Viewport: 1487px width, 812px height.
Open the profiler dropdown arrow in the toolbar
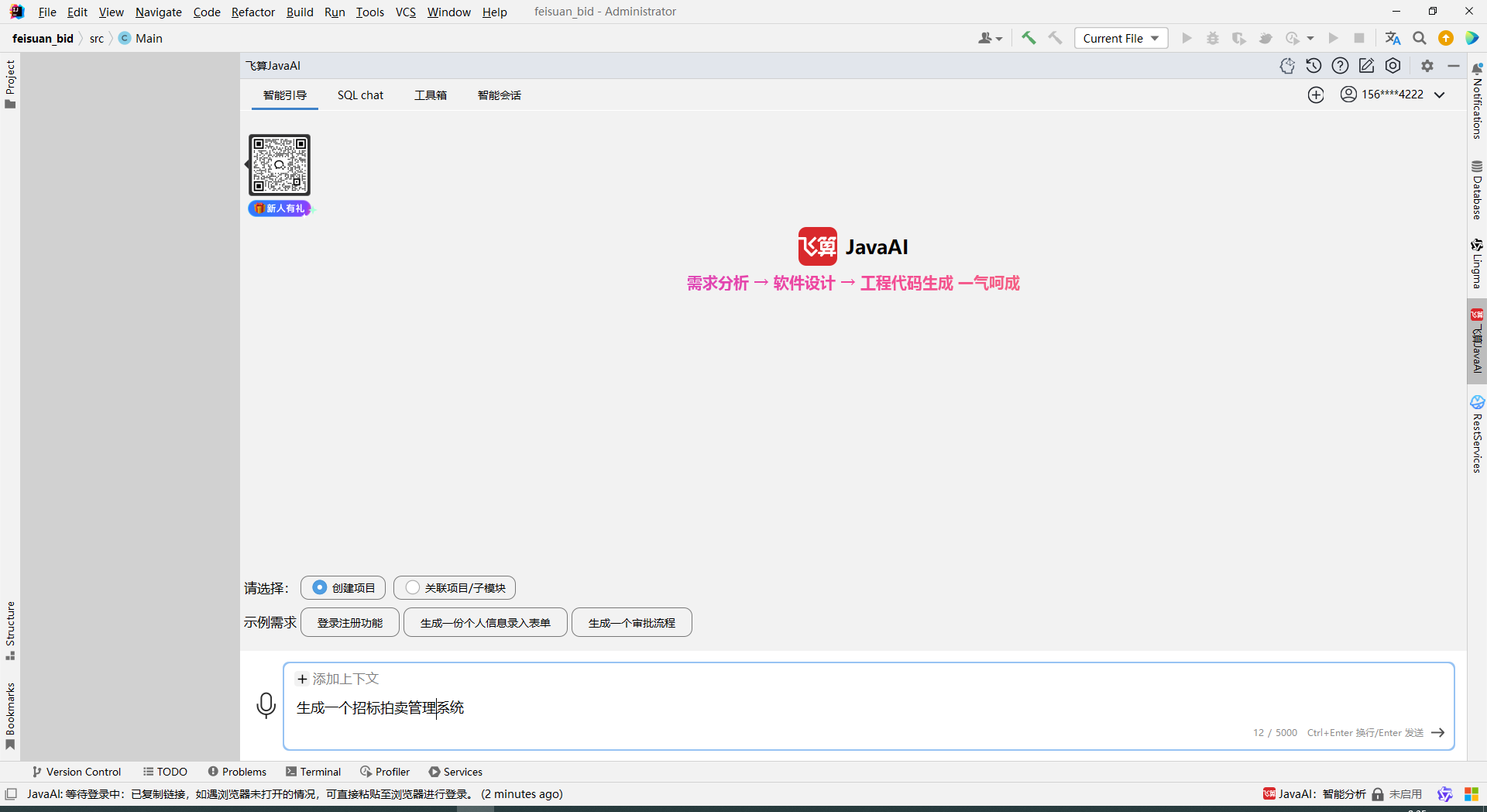[1309, 38]
